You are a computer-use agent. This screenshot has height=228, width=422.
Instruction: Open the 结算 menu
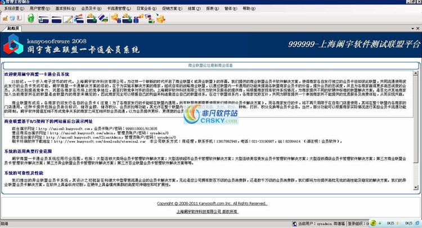pos(194,8)
